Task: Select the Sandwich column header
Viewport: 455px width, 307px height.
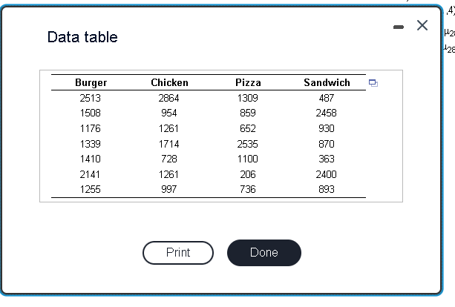Action: [327, 82]
